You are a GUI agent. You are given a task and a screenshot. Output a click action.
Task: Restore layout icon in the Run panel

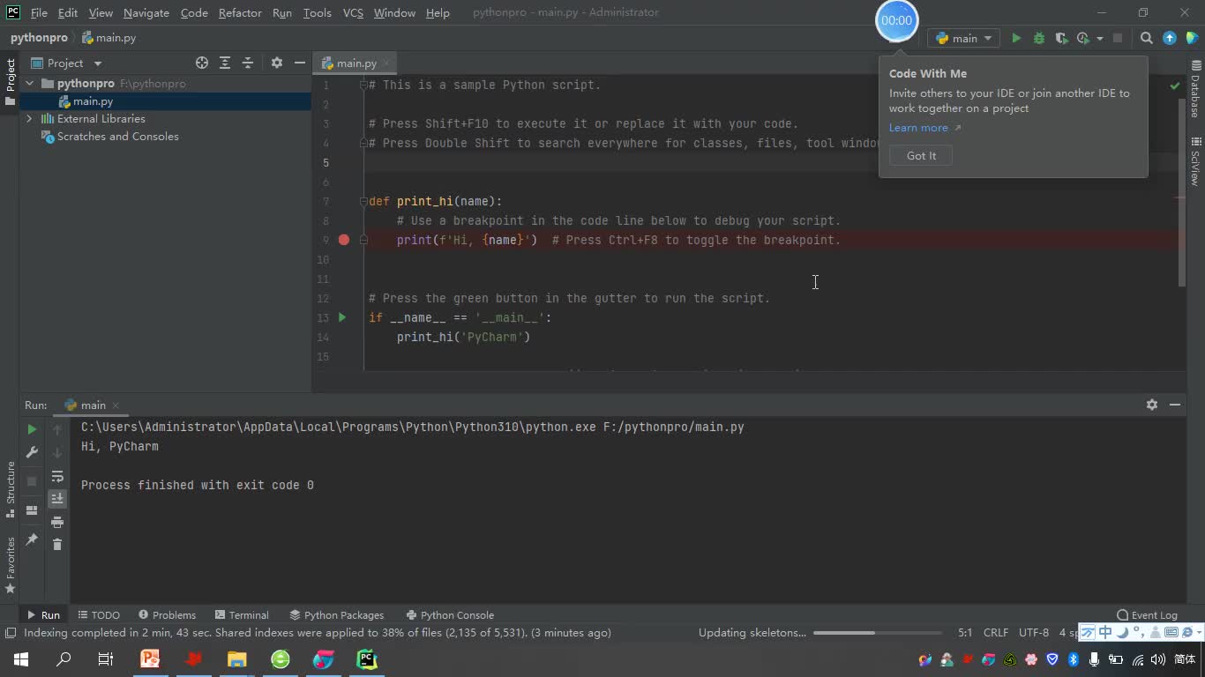32,510
